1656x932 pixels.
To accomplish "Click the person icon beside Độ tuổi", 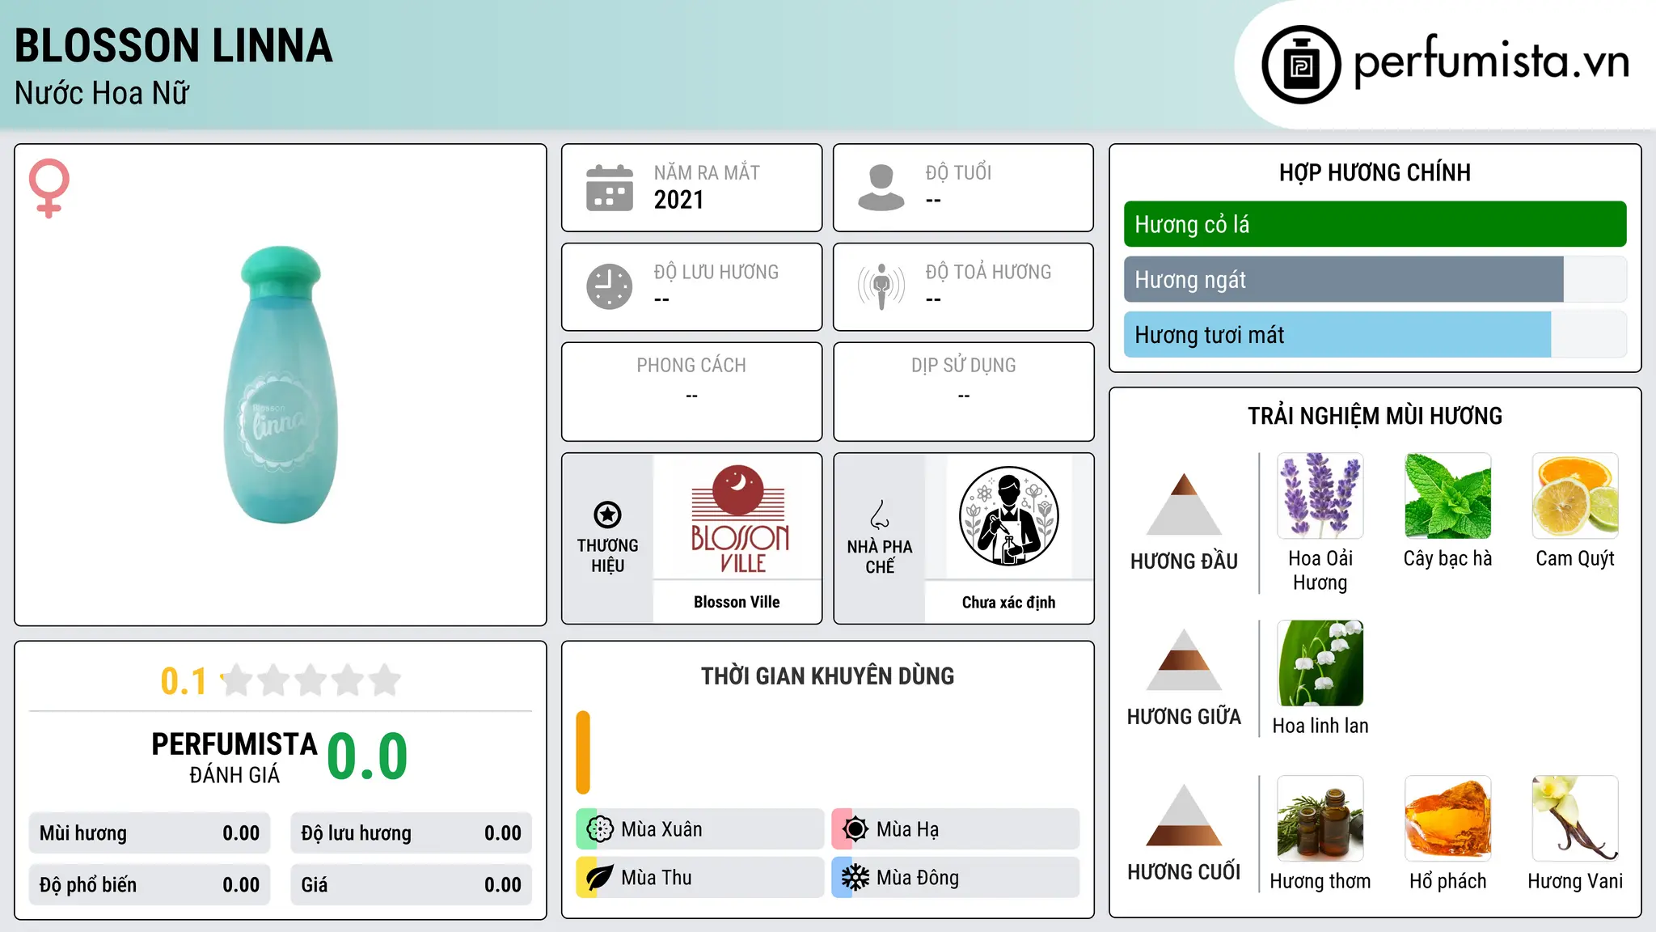I will pyautogui.click(x=881, y=188).
